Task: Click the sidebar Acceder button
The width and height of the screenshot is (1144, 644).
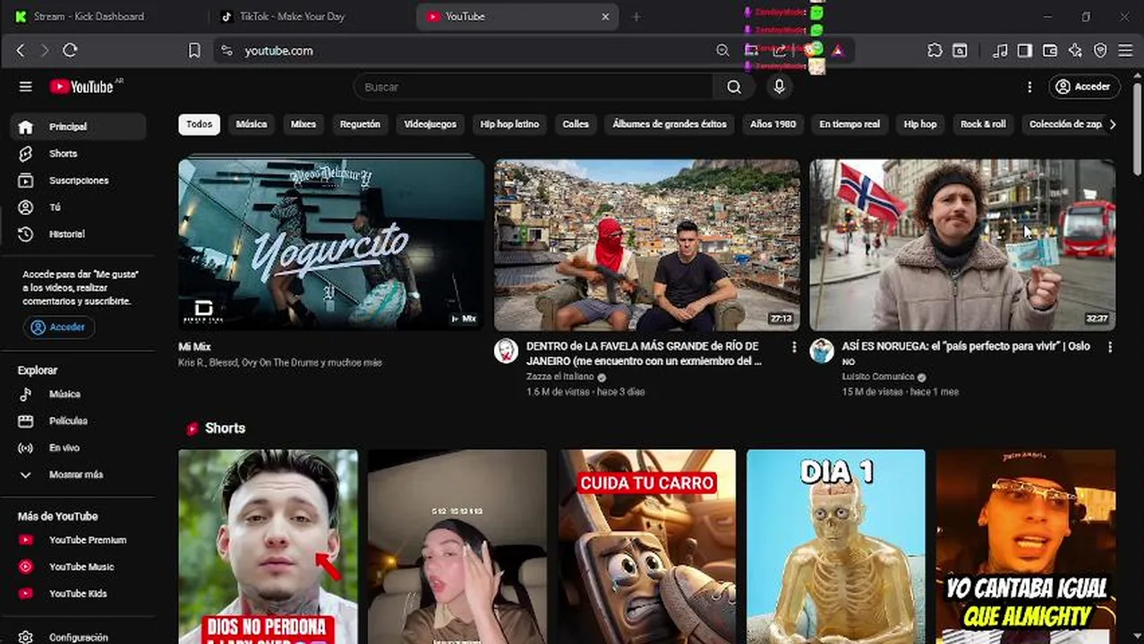Action: [x=59, y=327]
